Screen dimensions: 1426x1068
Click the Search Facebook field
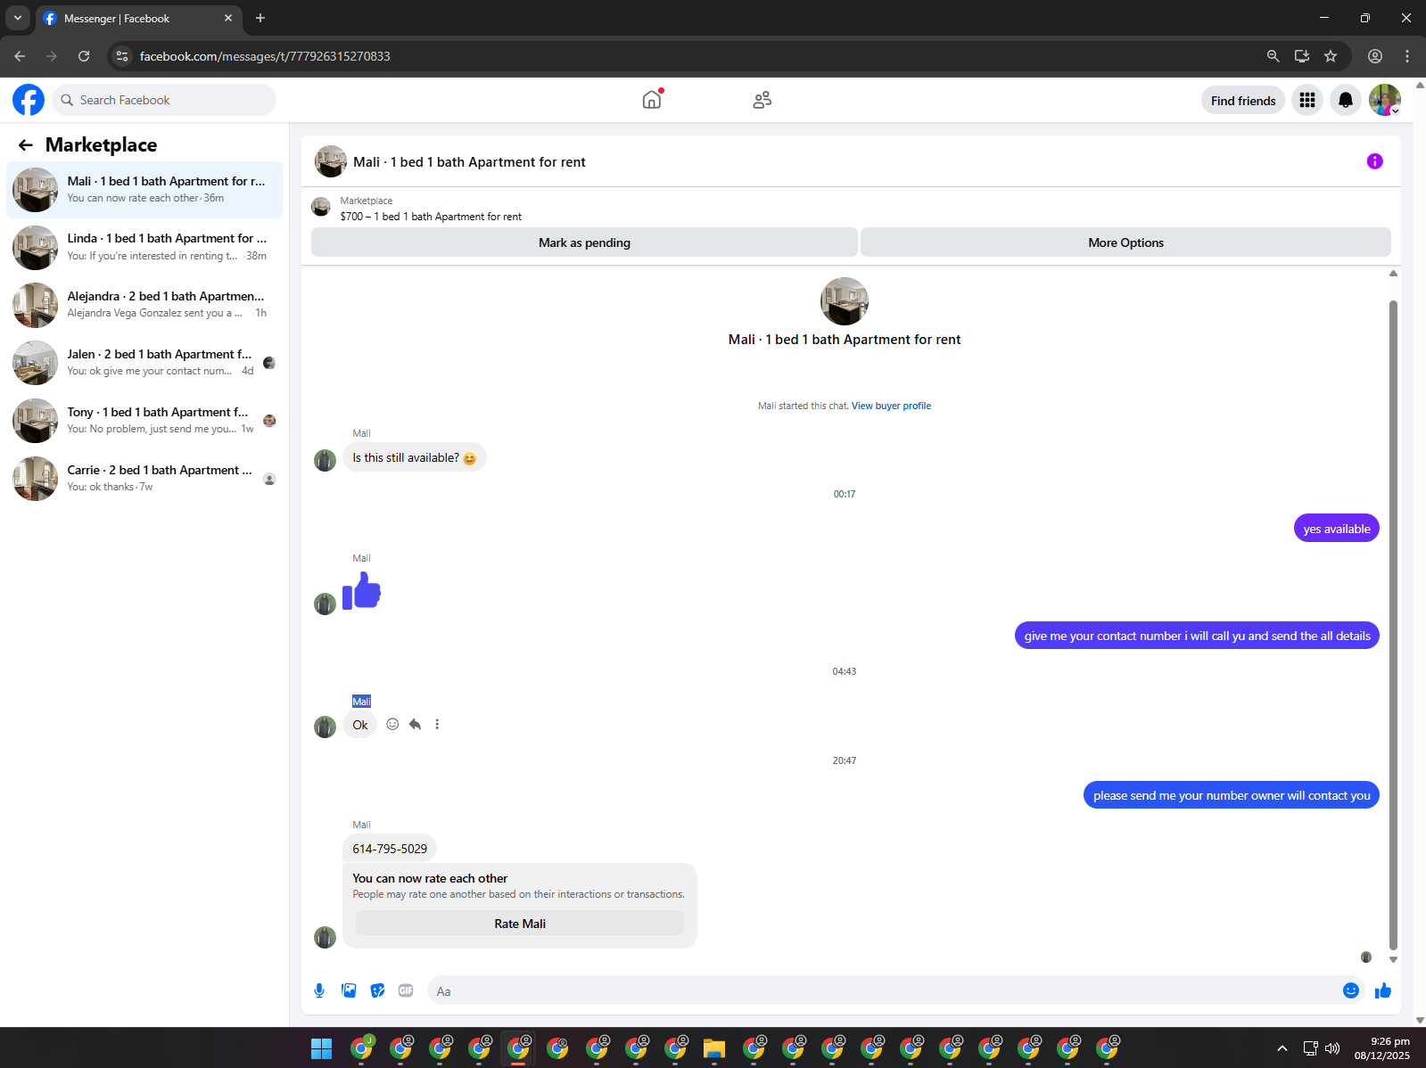click(164, 100)
